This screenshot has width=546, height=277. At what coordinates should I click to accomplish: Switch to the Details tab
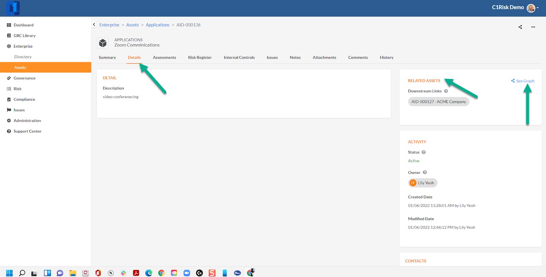coord(134,58)
